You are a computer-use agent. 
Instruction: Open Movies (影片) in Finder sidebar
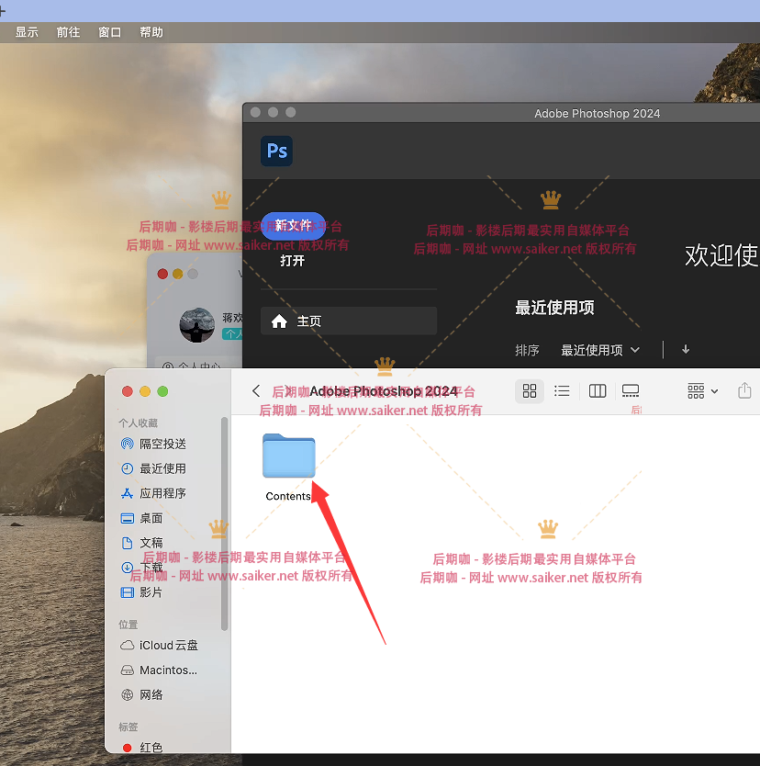coord(142,592)
